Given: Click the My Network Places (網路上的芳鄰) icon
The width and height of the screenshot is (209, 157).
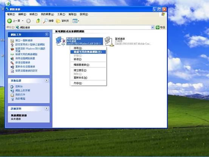Looking at the screenshot, I should [x=12, y=91].
